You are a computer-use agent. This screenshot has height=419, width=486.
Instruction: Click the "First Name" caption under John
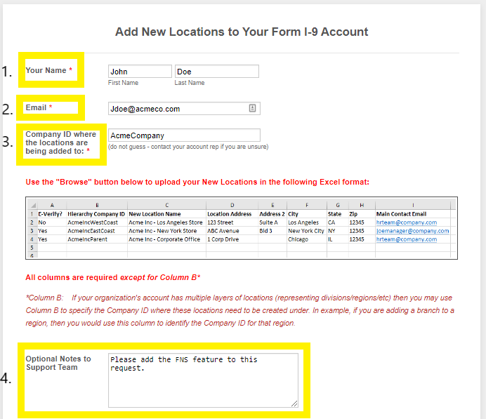click(x=123, y=83)
